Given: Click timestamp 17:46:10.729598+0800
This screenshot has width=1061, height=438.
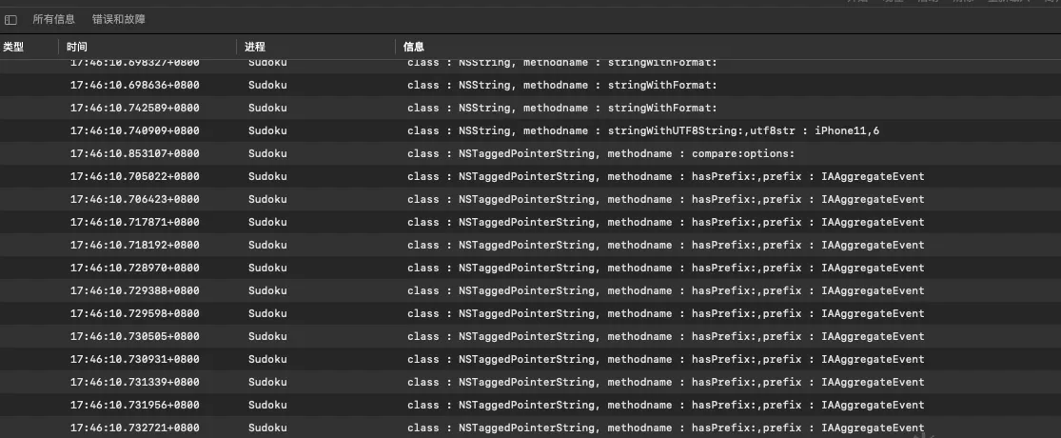Looking at the screenshot, I should [x=135, y=313].
